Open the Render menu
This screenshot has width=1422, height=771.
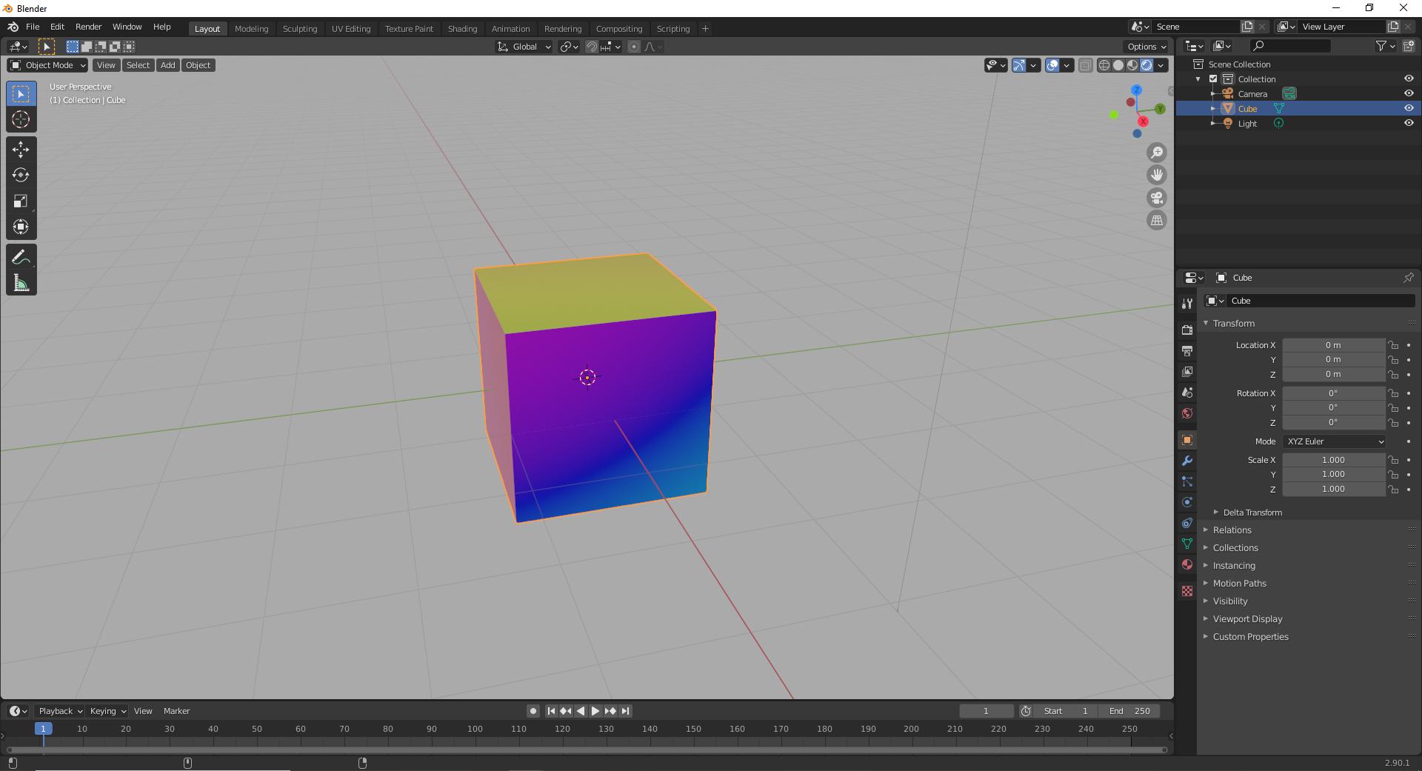88,27
